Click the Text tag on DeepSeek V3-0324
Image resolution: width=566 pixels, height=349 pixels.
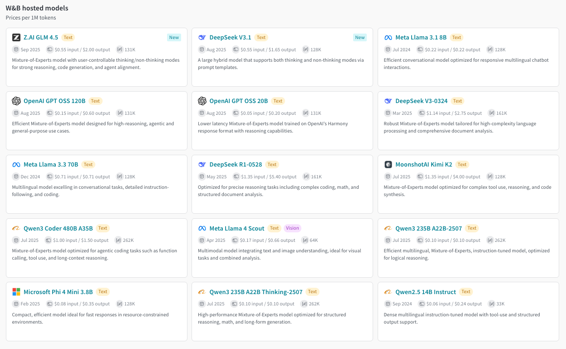click(457, 101)
